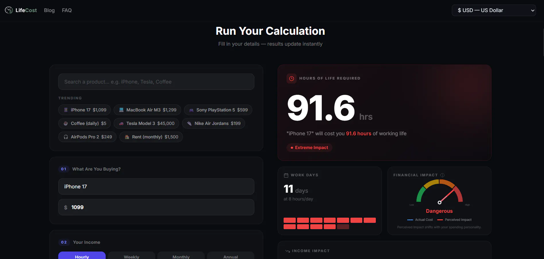Click the calendar icon next to Work Days
The height and width of the screenshot is (259, 544).
286,175
